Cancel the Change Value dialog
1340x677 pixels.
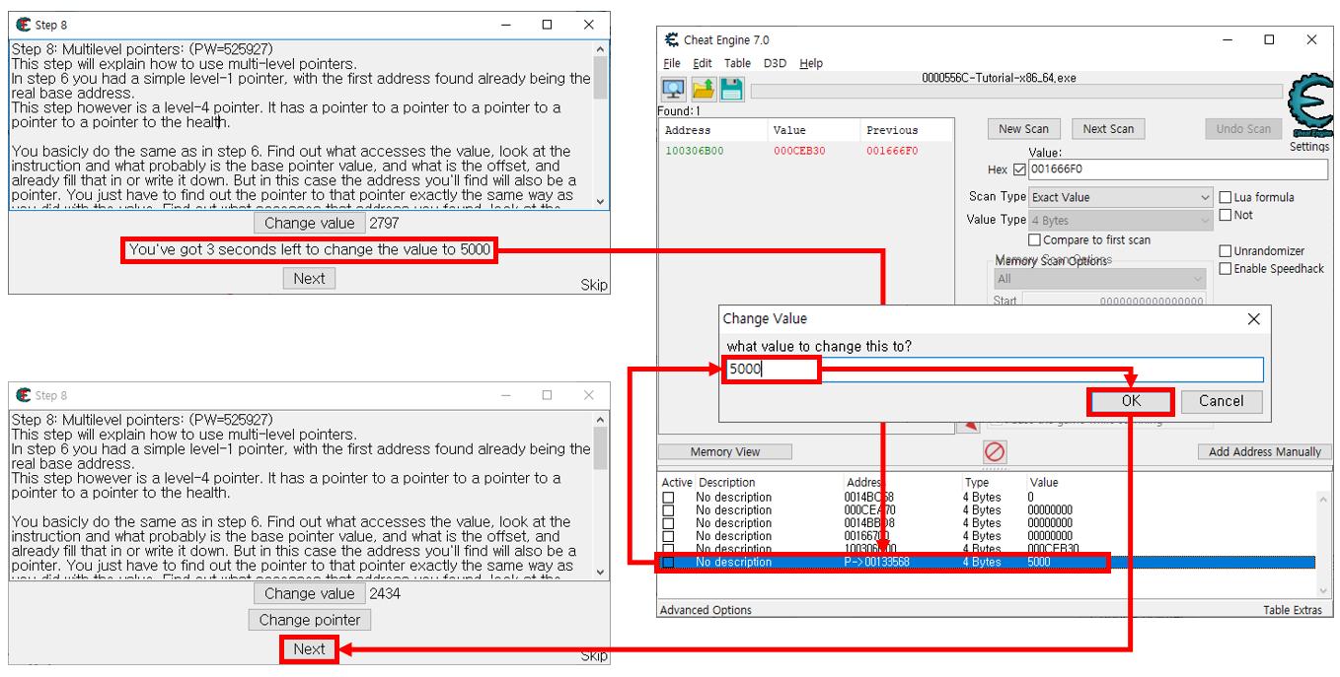pos(1221,401)
